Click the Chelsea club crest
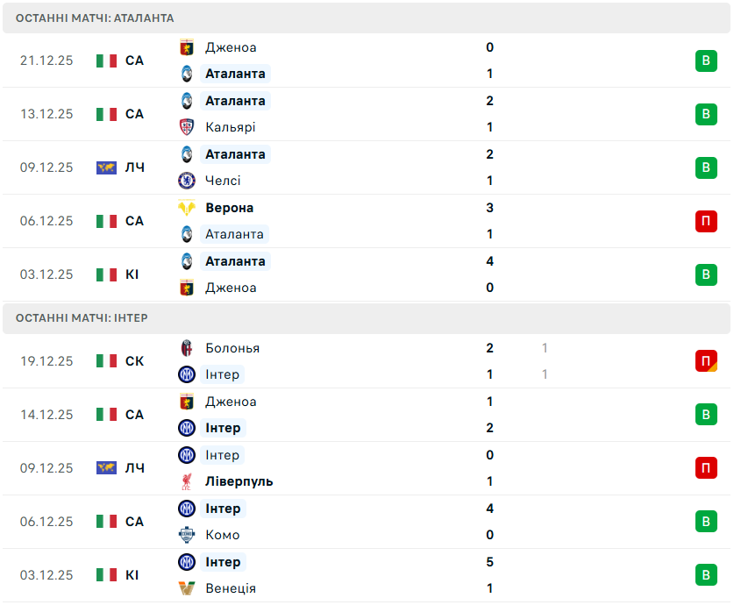Screen dimensions: 734x605 pyautogui.click(x=186, y=181)
